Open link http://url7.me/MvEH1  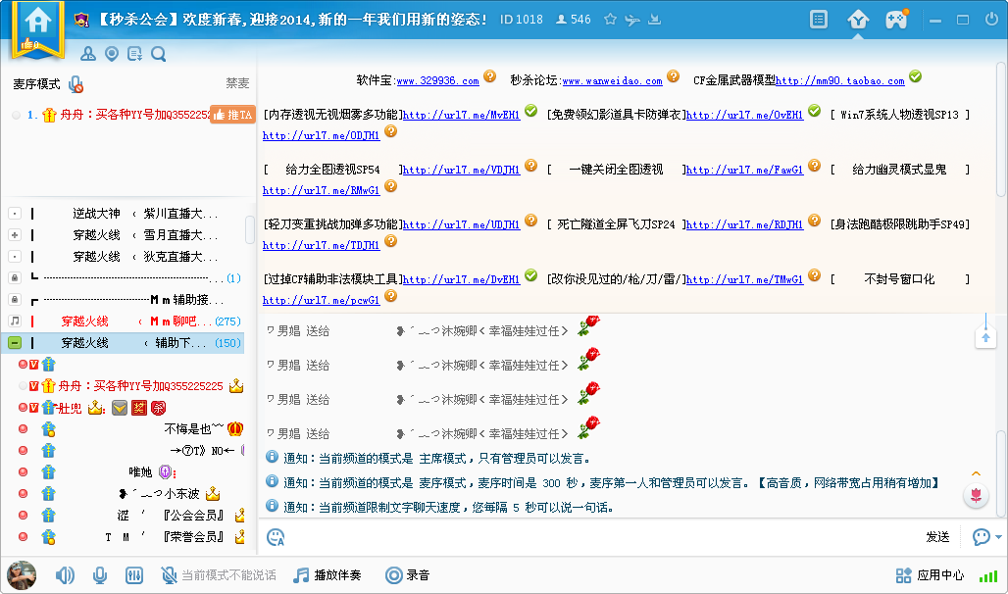pos(461,116)
